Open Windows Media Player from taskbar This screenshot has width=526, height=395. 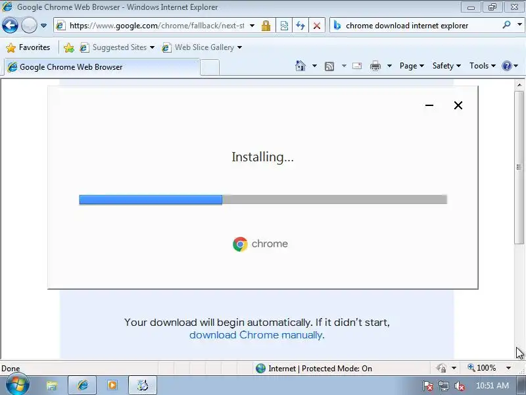click(112, 385)
